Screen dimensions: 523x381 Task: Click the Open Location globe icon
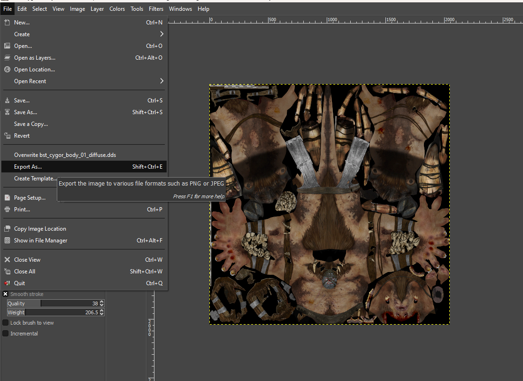(7, 69)
